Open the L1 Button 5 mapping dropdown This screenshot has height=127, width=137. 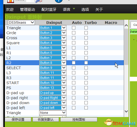(x=53, y=48)
